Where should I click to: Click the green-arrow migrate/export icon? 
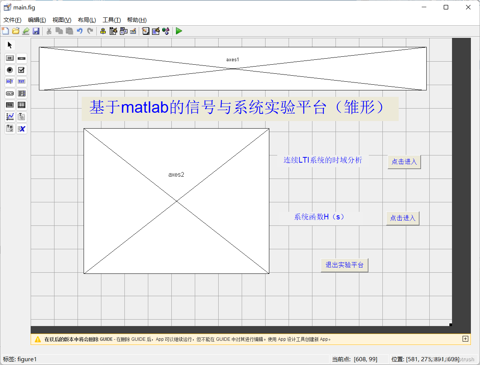coord(26,31)
